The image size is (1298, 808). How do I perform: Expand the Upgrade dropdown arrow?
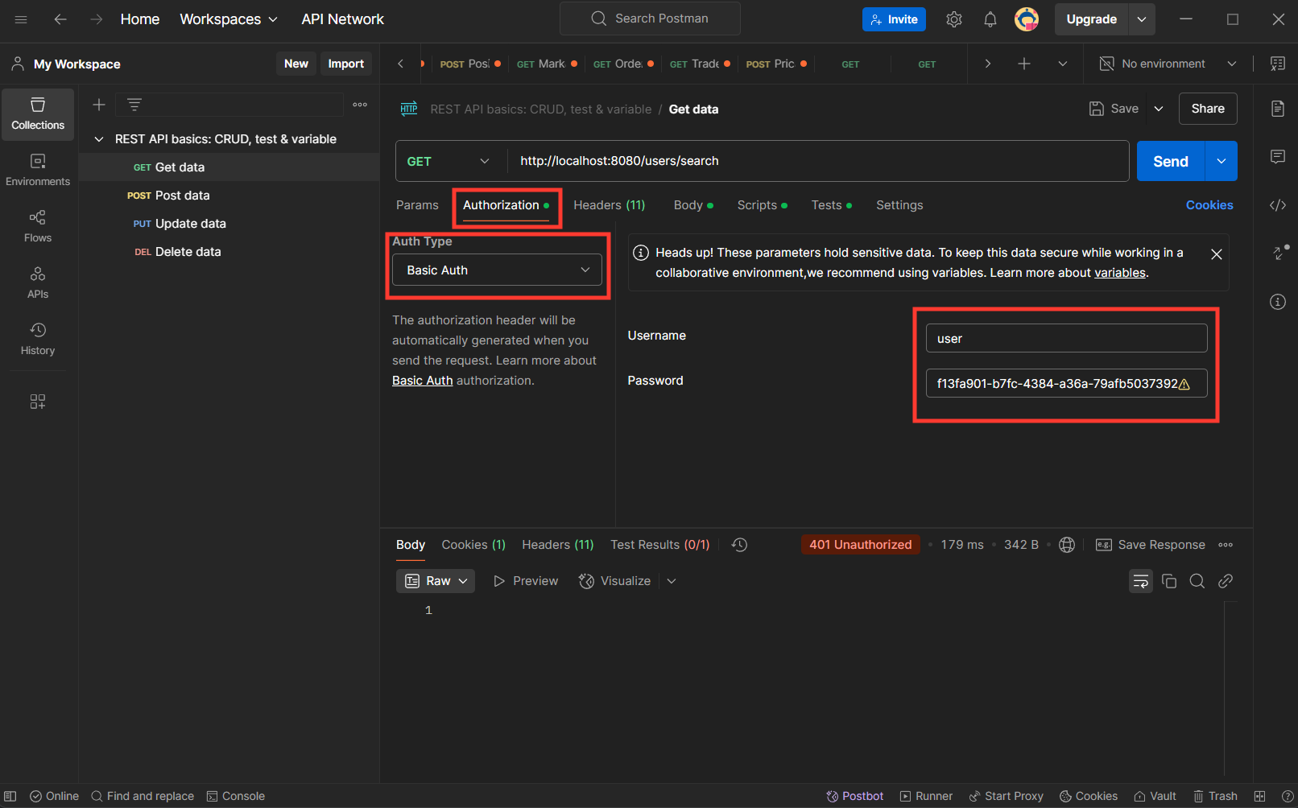(x=1142, y=19)
